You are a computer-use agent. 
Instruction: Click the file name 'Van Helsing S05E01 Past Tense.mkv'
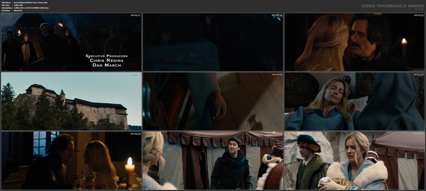31,2
